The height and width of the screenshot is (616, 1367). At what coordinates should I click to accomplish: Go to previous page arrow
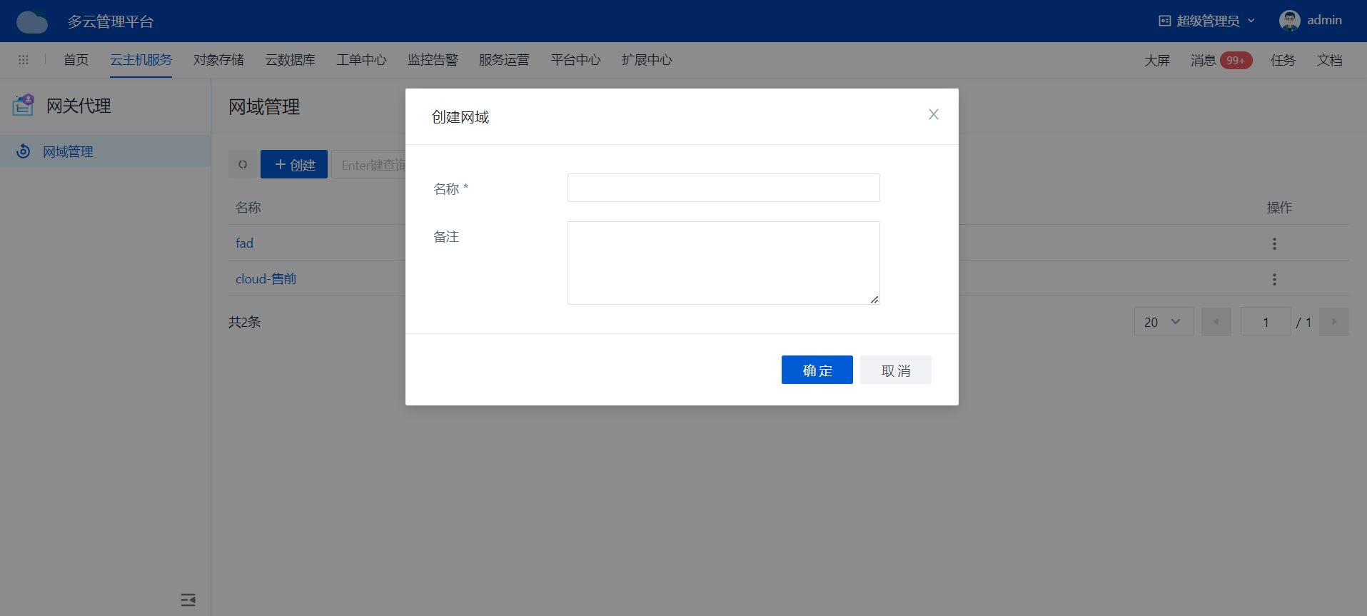coord(1216,322)
